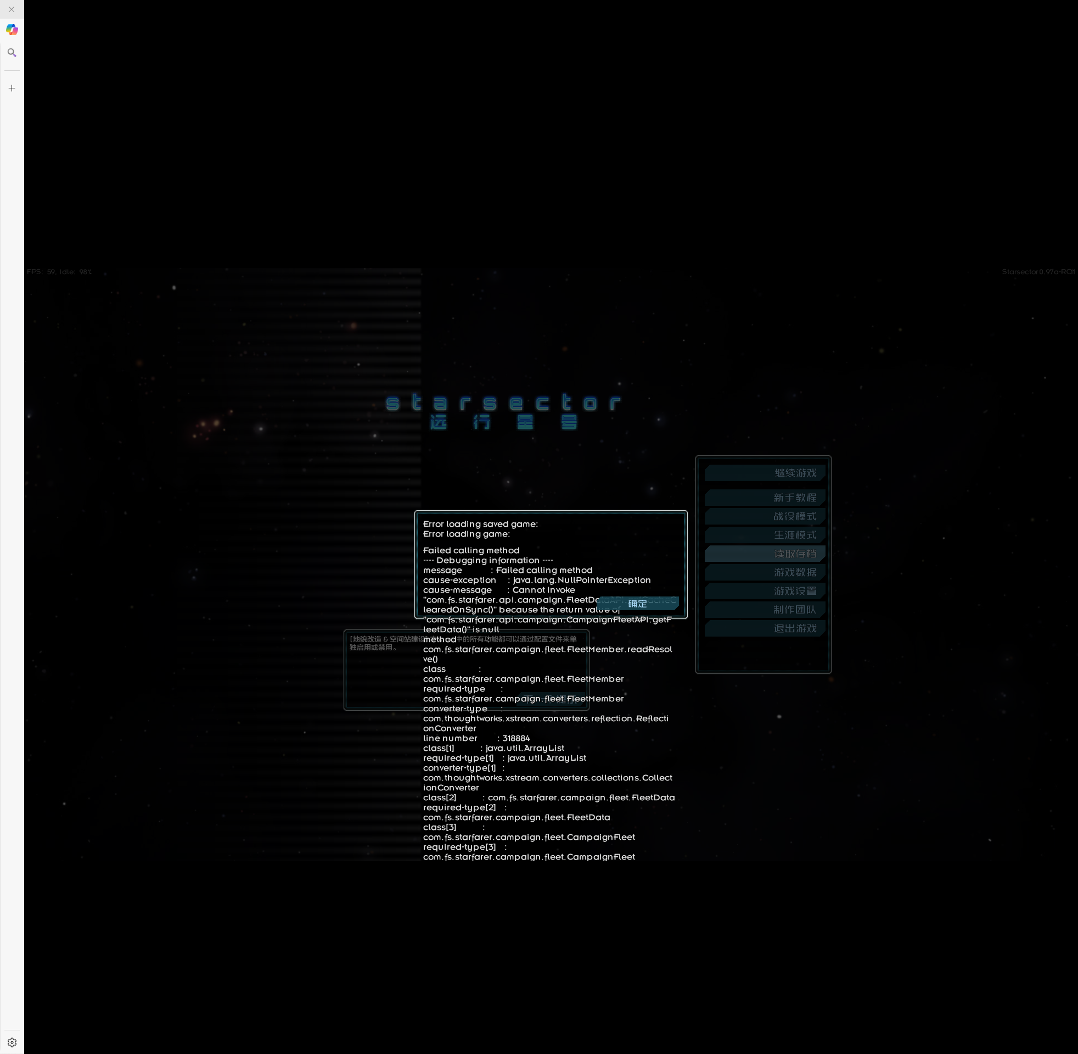The image size is (1078, 1054).
Task: Open settings gear at bottom left
Action: (12, 1042)
